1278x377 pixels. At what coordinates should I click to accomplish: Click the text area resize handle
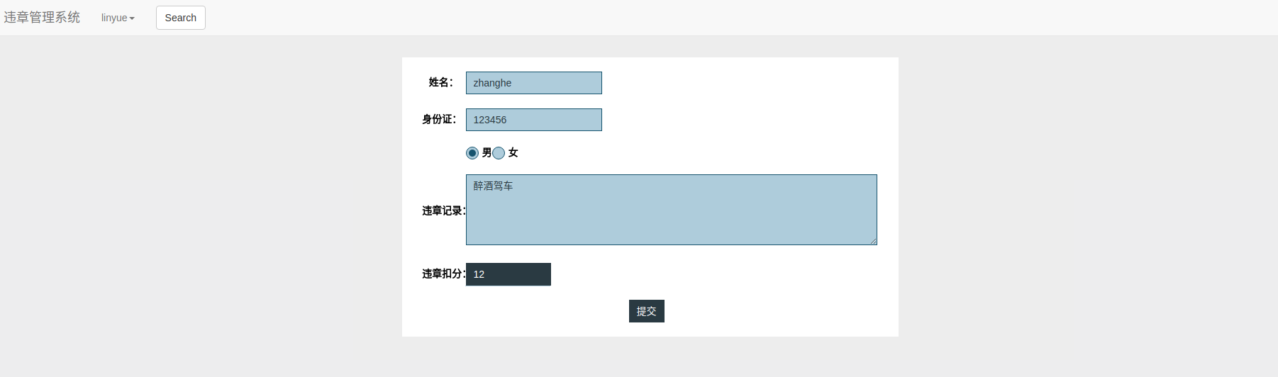[873, 241]
